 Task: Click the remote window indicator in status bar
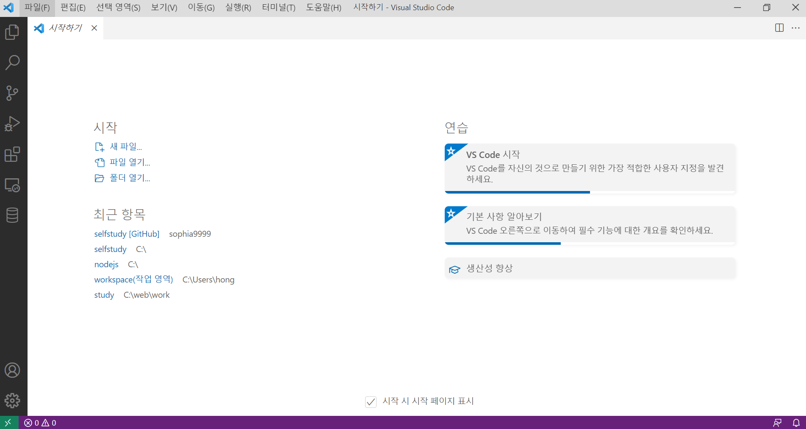coord(8,423)
